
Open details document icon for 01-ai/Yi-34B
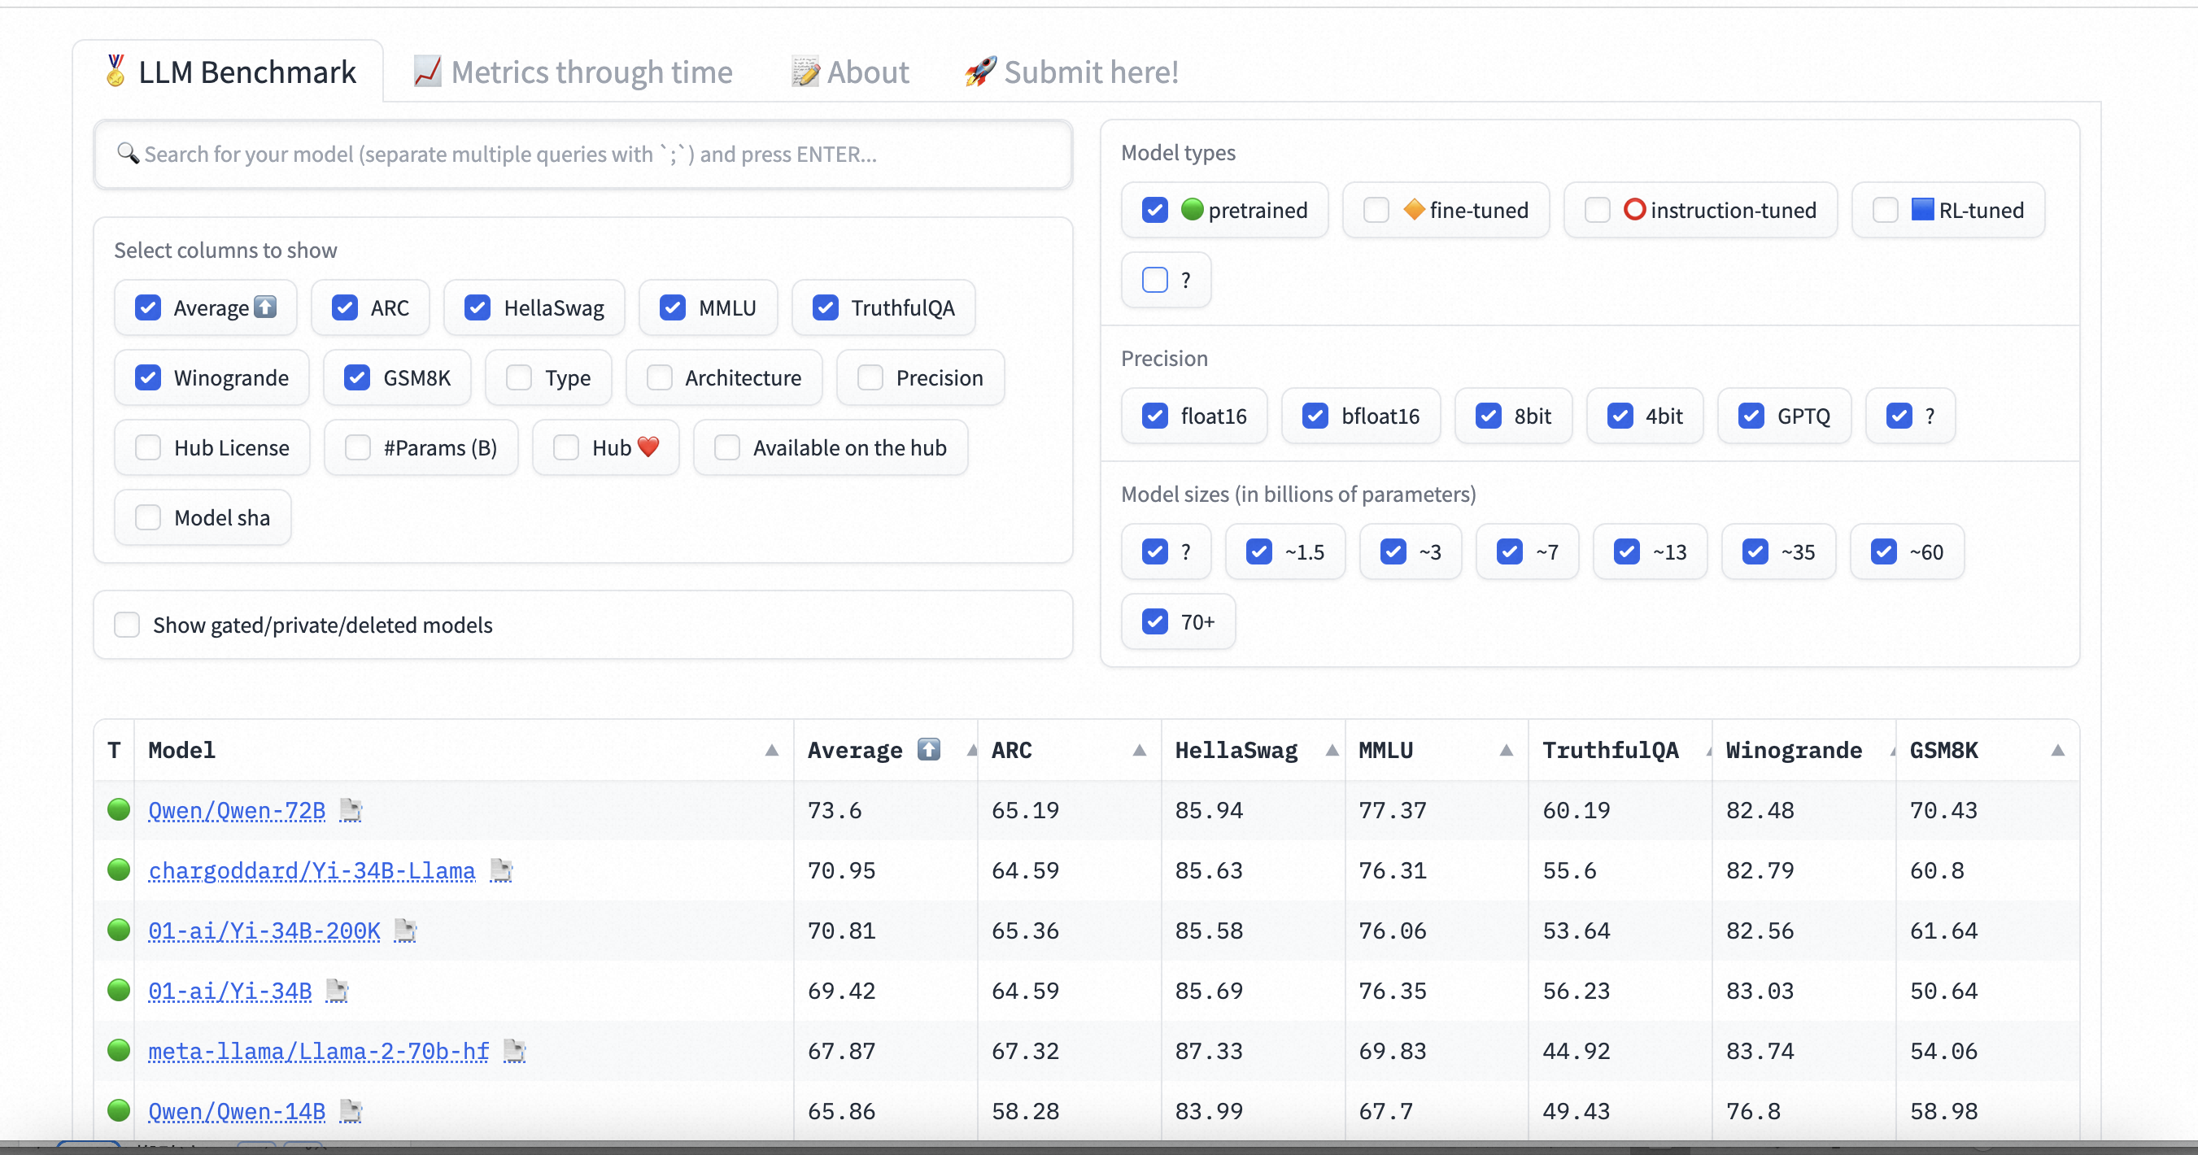point(337,992)
